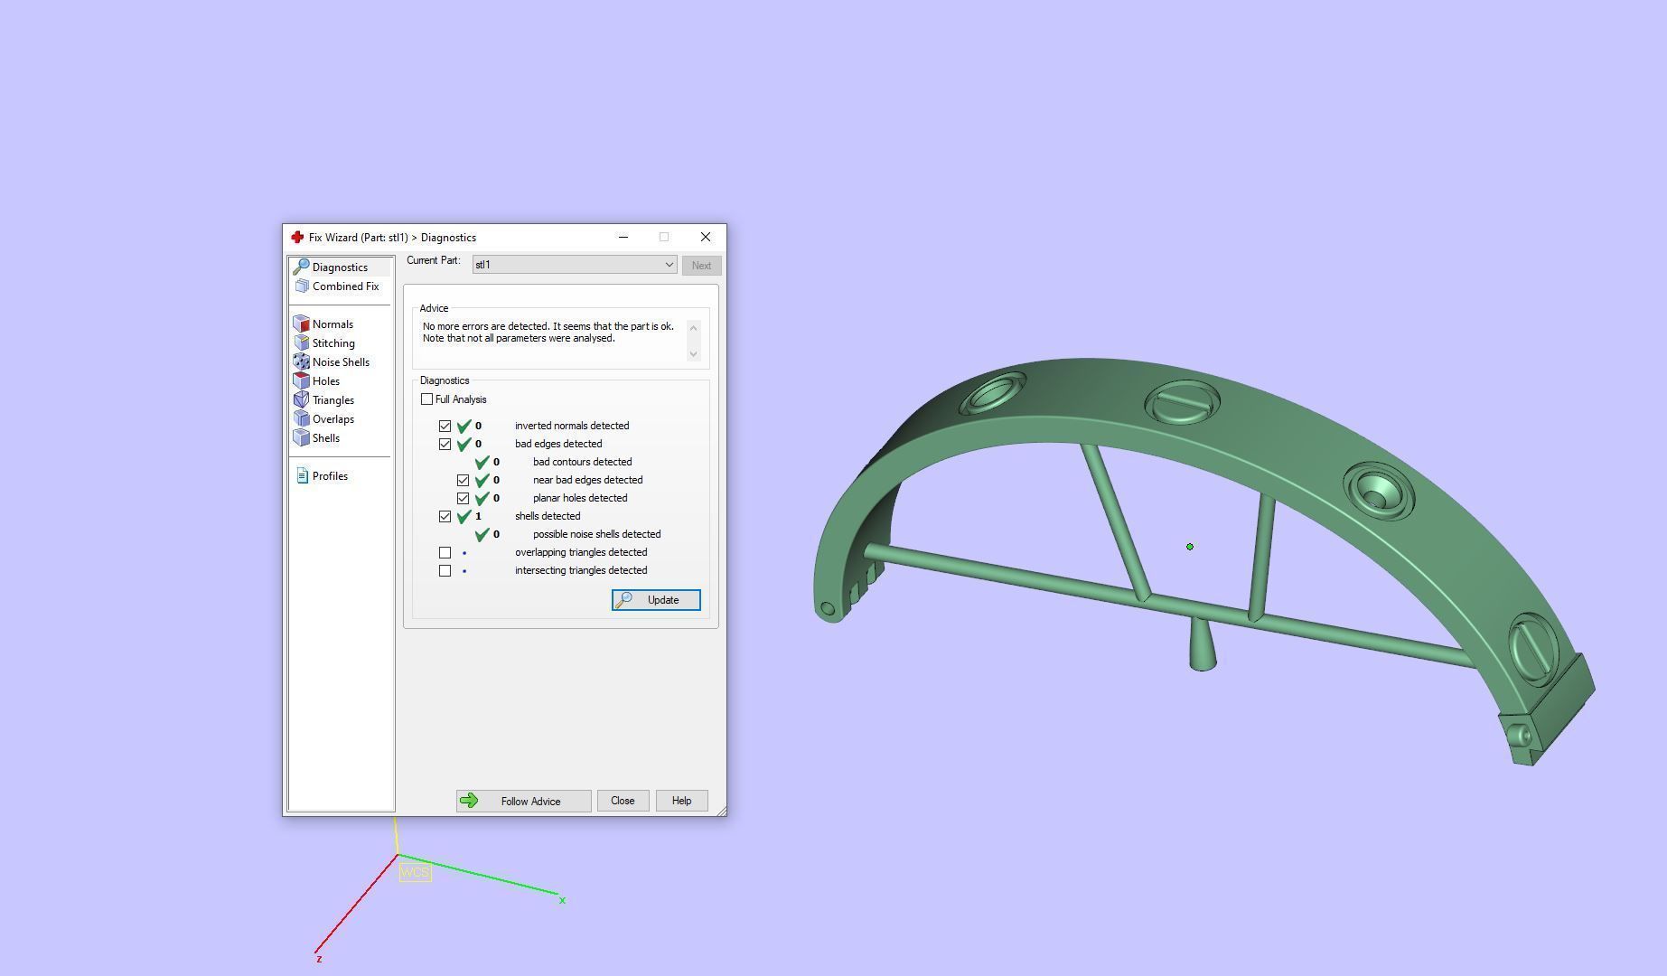Enable intersecting triangles detection

pos(445,570)
